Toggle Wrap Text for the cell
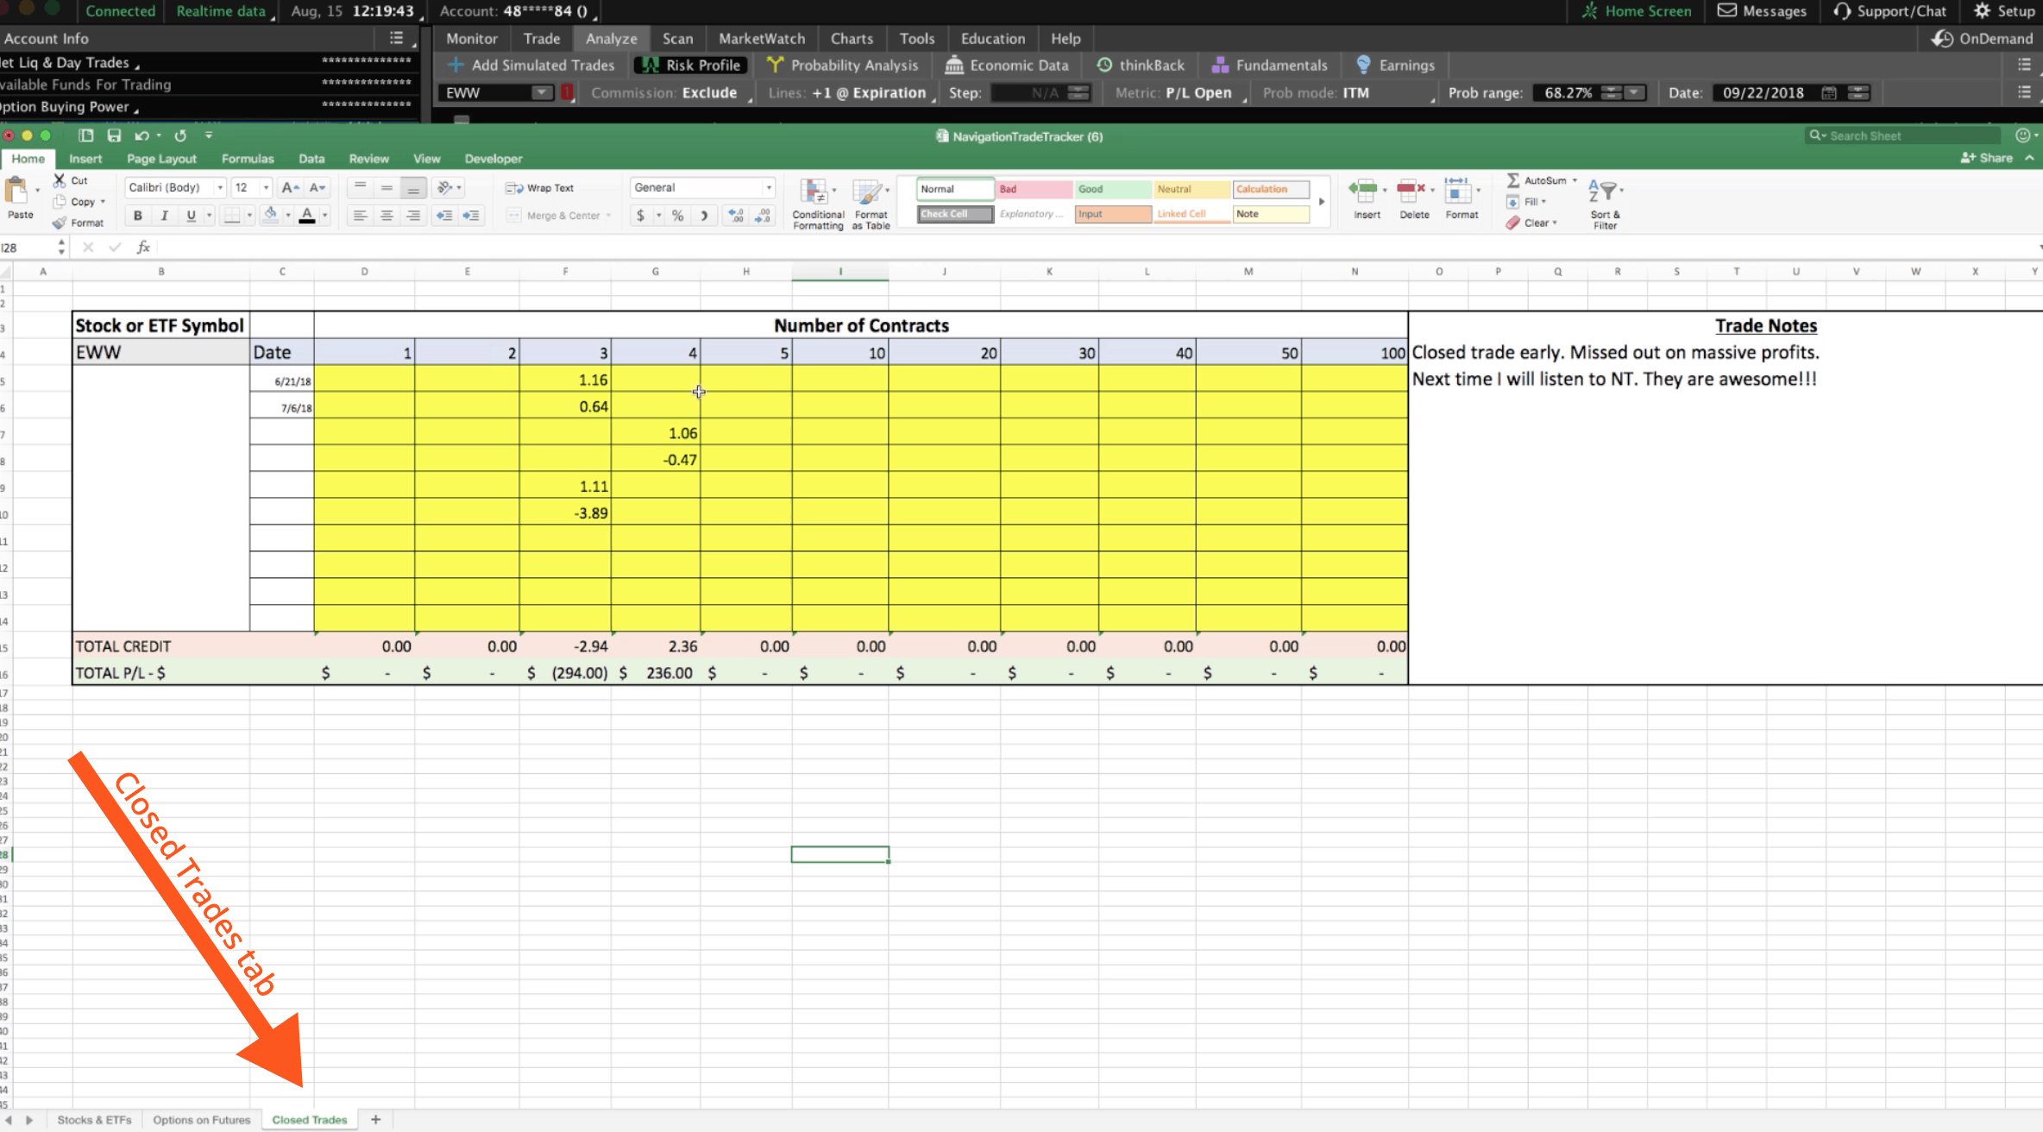The height and width of the screenshot is (1132, 2043). (540, 188)
